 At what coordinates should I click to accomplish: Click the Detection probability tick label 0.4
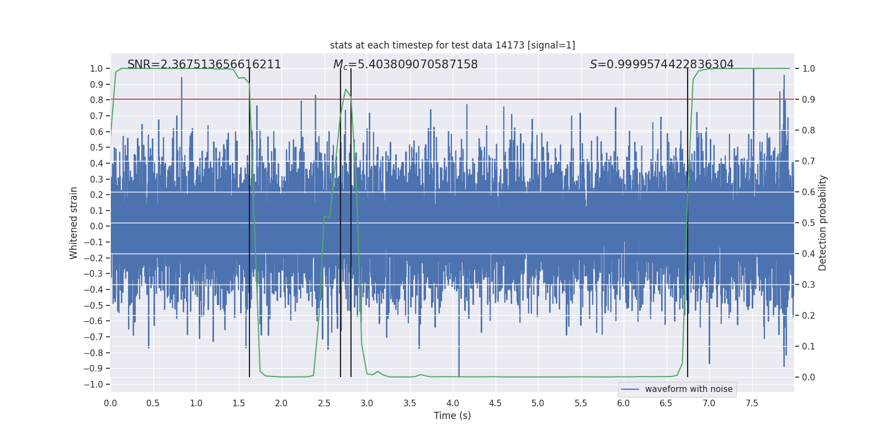pos(808,254)
